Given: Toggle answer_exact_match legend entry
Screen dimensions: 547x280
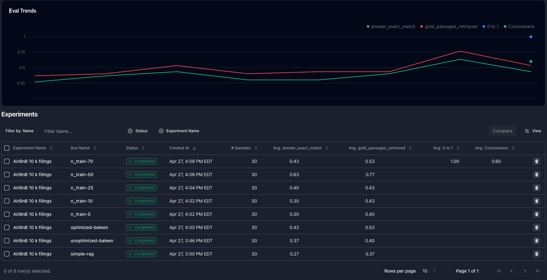Looking at the screenshot, I should click(x=391, y=26).
